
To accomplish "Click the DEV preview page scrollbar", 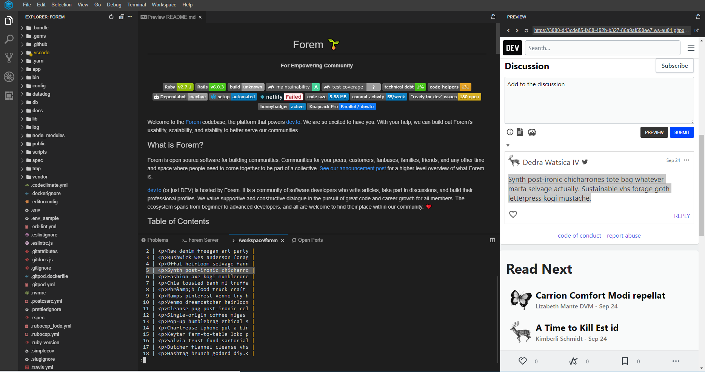I will (x=702, y=184).
